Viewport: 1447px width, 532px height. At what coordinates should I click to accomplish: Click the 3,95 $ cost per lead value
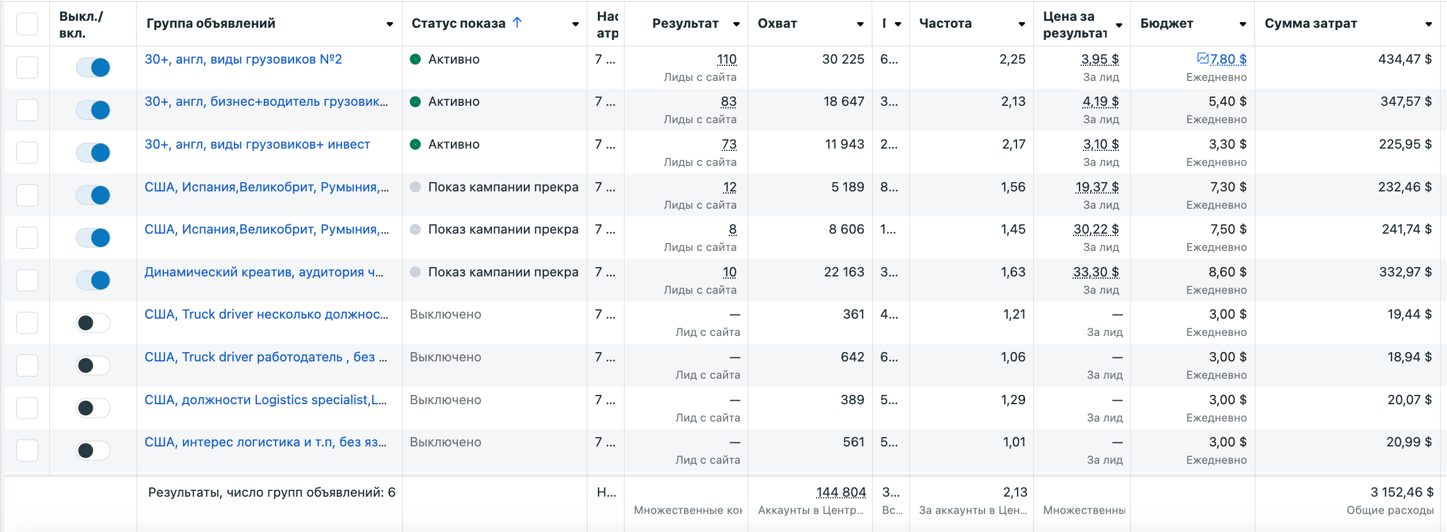click(x=1099, y=60)
